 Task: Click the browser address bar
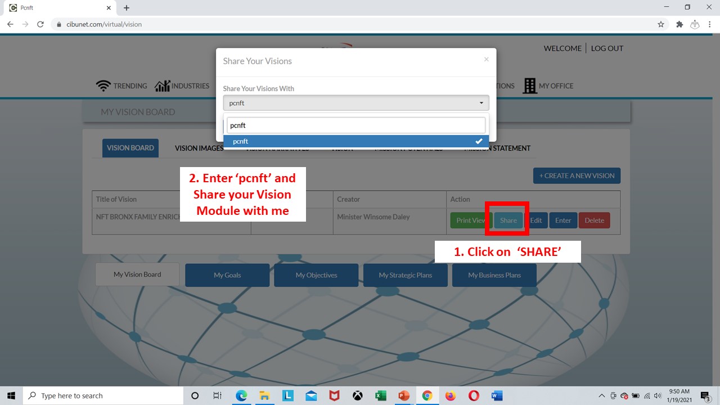337,24
